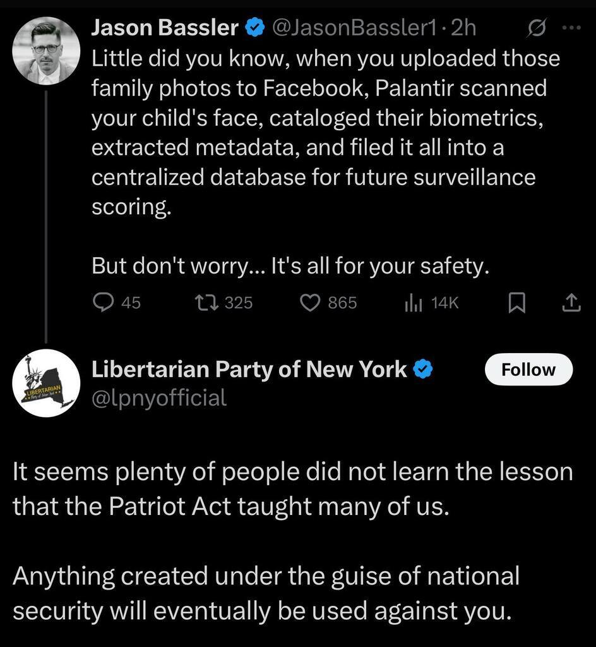
Task: Click Libertarian Party's verified badge
Action: pyautogui.click(x=422, y=370)
